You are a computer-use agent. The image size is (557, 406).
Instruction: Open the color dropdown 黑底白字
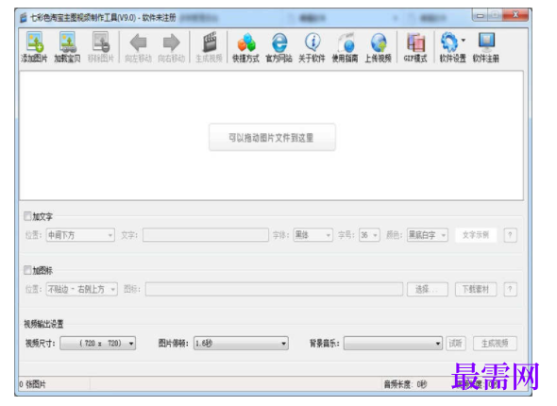tap(428, 235)
